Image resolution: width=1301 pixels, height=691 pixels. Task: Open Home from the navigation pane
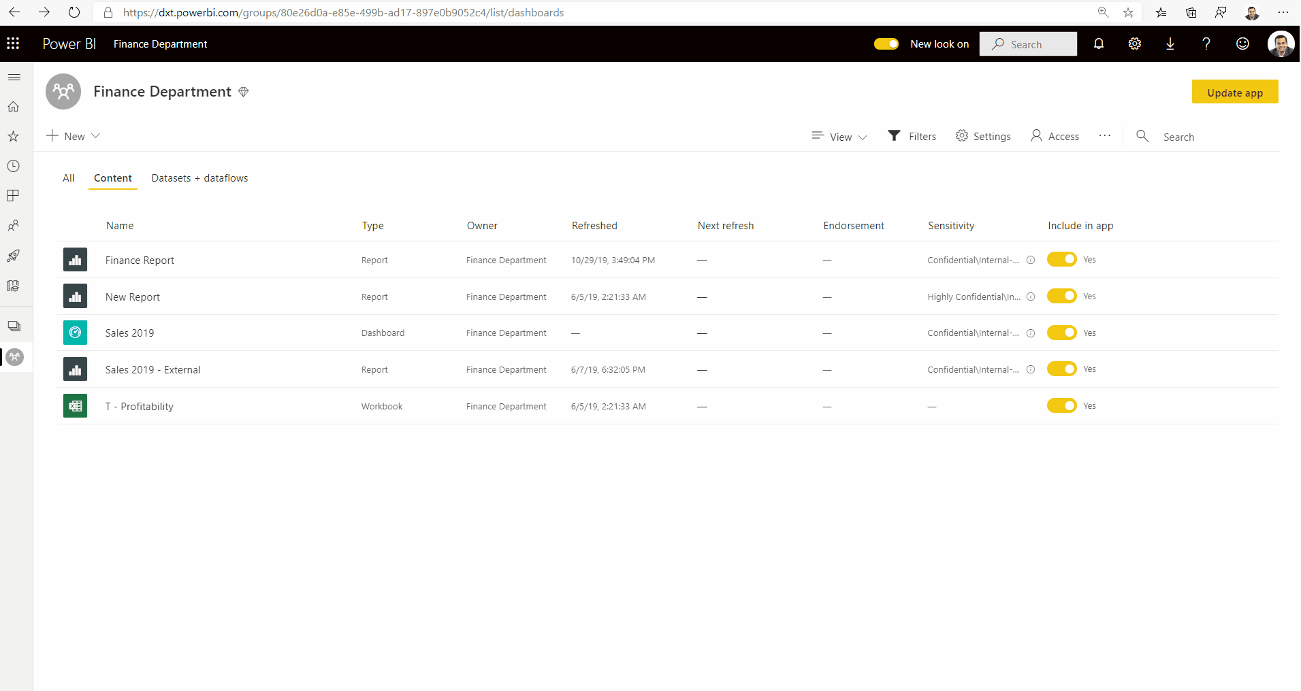(14, 106)
